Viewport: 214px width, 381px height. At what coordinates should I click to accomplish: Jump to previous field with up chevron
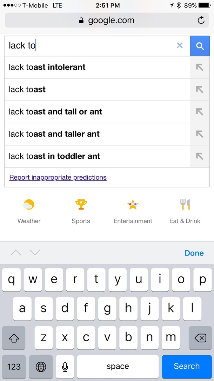click(x=16, y=253)
